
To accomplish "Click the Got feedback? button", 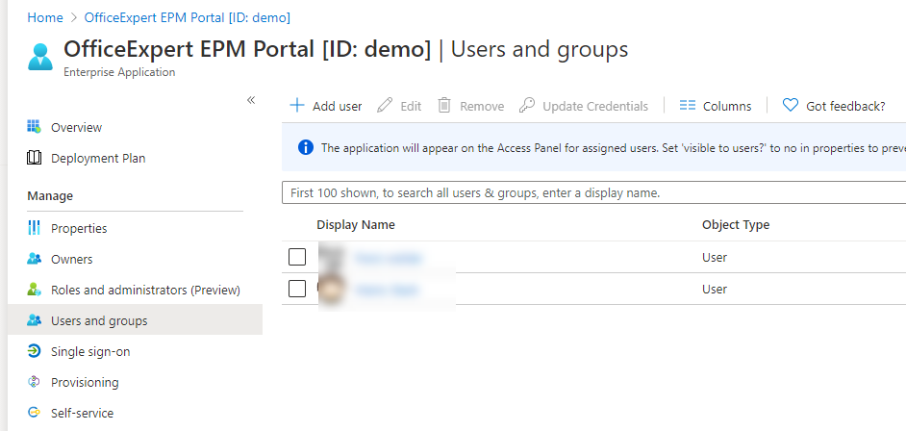I will [x=834, y=106].
